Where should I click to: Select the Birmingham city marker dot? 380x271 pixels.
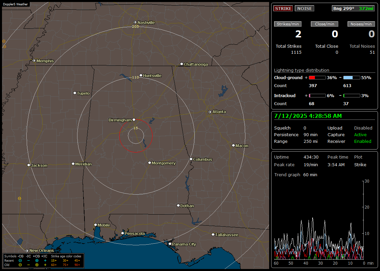pos(134,119)
